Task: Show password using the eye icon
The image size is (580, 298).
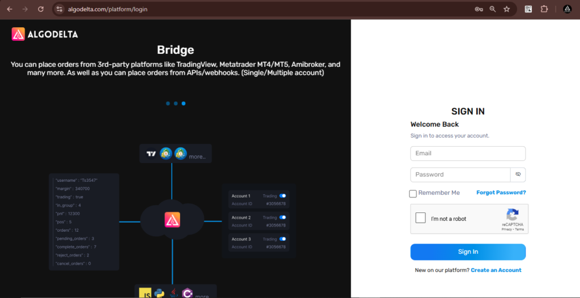Action: (x=518, y=174)
